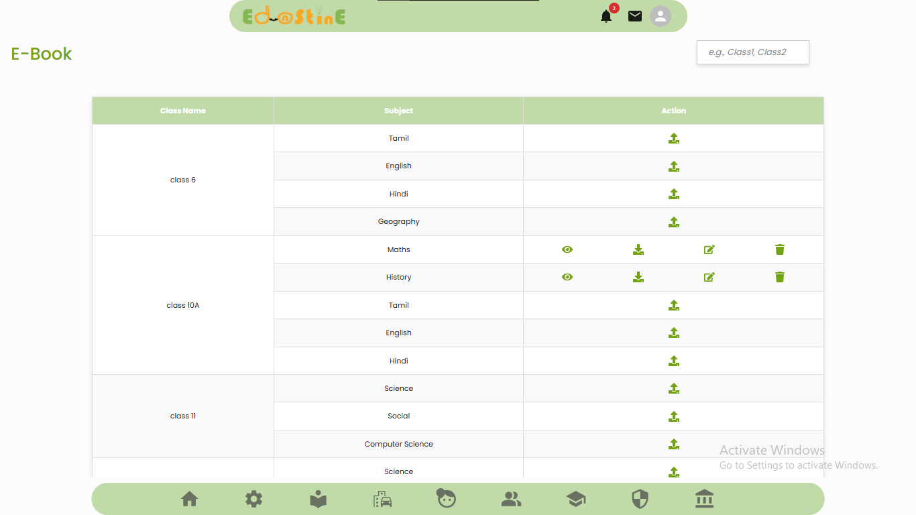Open the institution building section

pyautogui.click(x=704, y=499)
